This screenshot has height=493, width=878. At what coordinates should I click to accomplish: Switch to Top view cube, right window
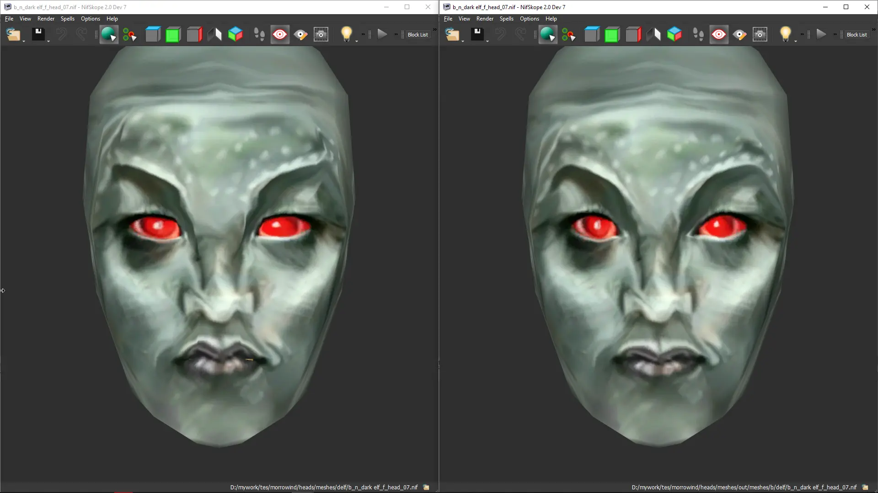(592, 35)
